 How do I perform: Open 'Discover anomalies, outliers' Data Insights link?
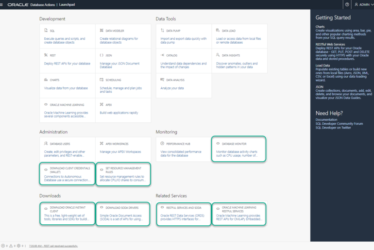click(x=237, y=66)
